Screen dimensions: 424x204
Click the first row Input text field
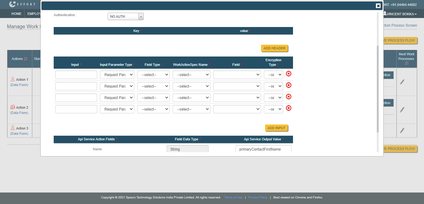[x=76, y=75]
